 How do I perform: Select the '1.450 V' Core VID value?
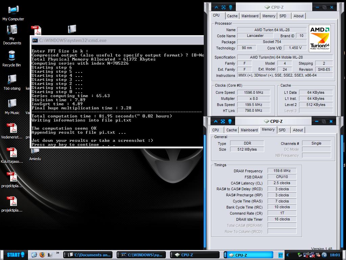coord(295,48)
